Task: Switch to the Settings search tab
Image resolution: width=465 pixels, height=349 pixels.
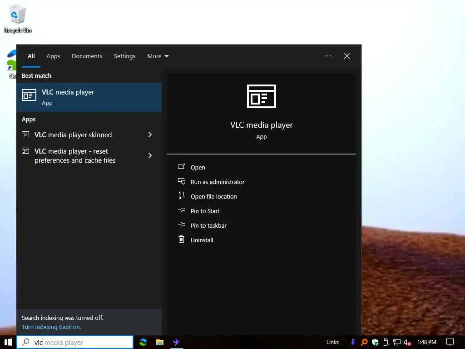Action: point(124,56)
